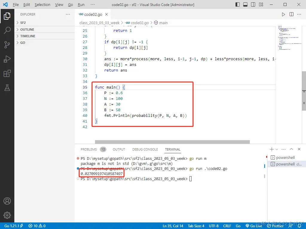The image size is (306, 229).
Task: Expand the GO section in Explorer
Action: coord(45,43)
